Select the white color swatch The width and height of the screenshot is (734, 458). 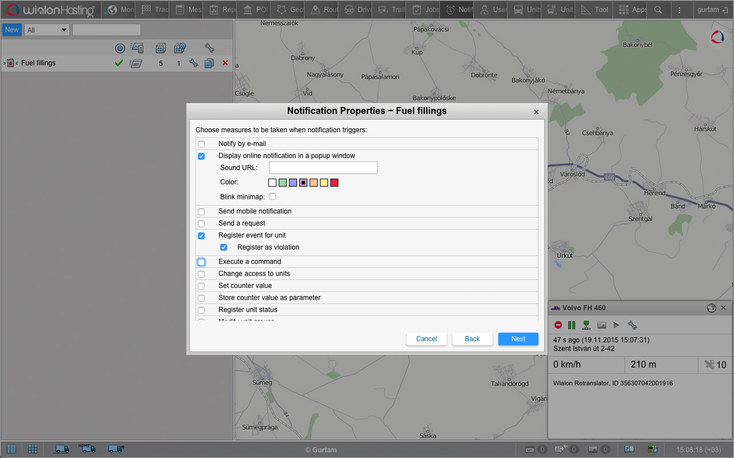272,183
